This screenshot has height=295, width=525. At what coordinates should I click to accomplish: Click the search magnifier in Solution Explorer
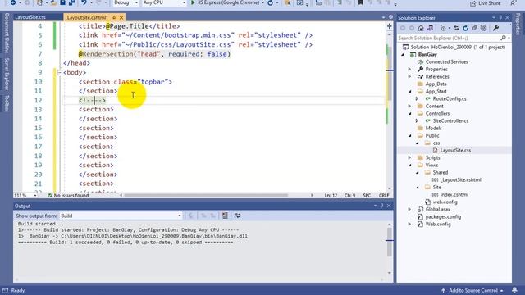[x=503, y=39]
